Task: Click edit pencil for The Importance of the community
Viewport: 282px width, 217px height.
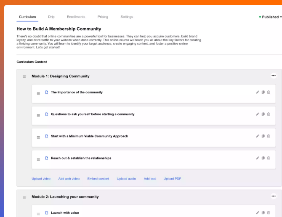Action: click(258, 92)
